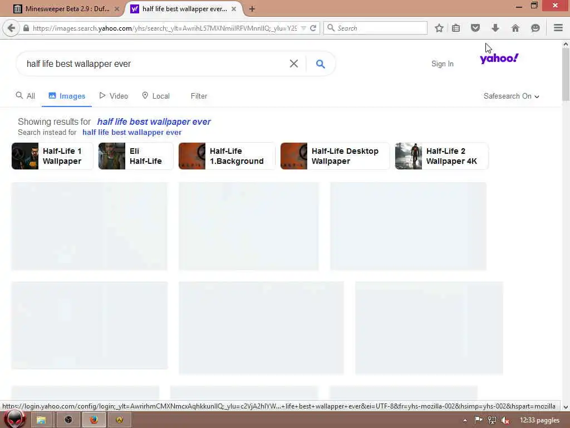Select Half-Life 1 Wallpaper suggestion

click(52, 156)
